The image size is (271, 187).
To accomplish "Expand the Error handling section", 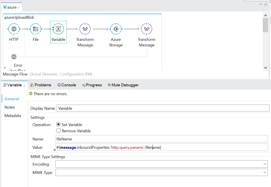I will 5,68.
